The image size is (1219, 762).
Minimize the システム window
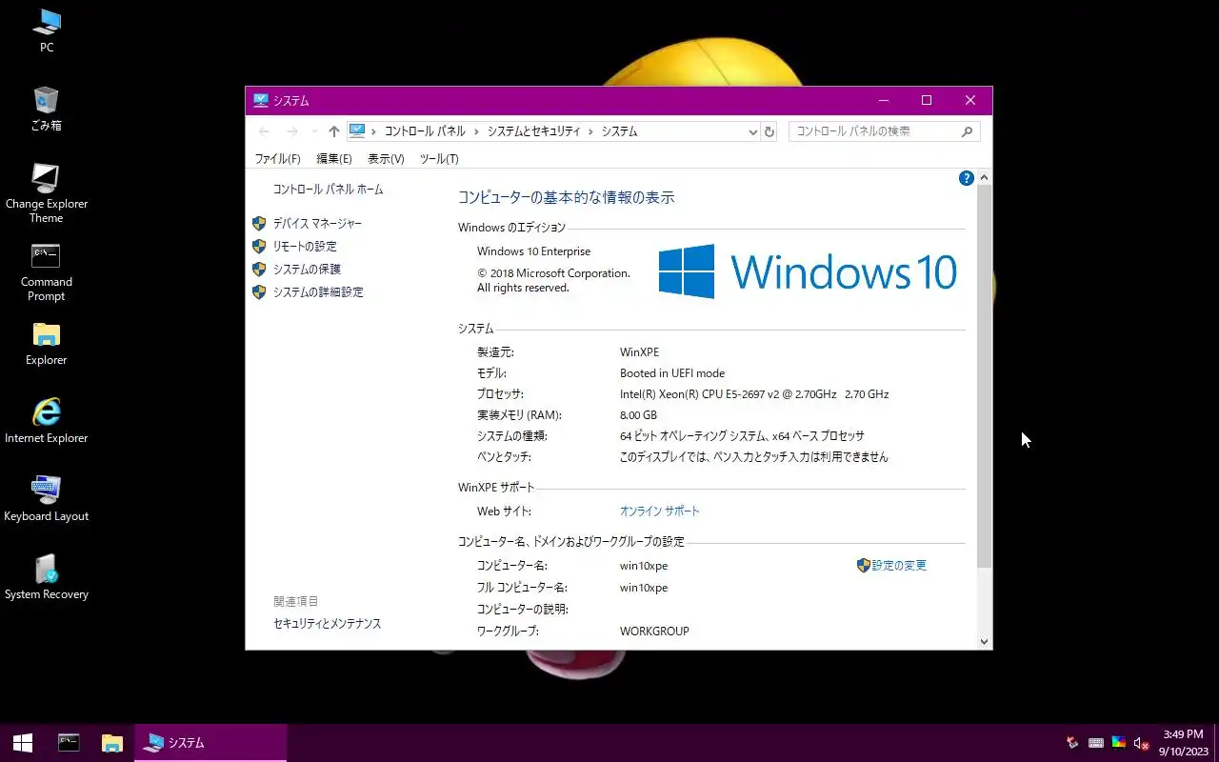883,100
